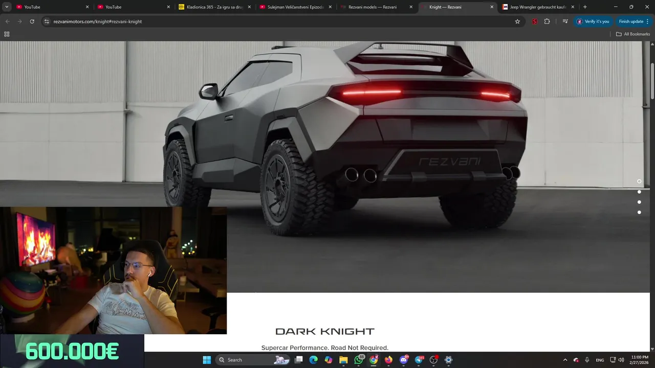Go back to the previous page
The image size is (655, 368).
(x=7, y=21)
